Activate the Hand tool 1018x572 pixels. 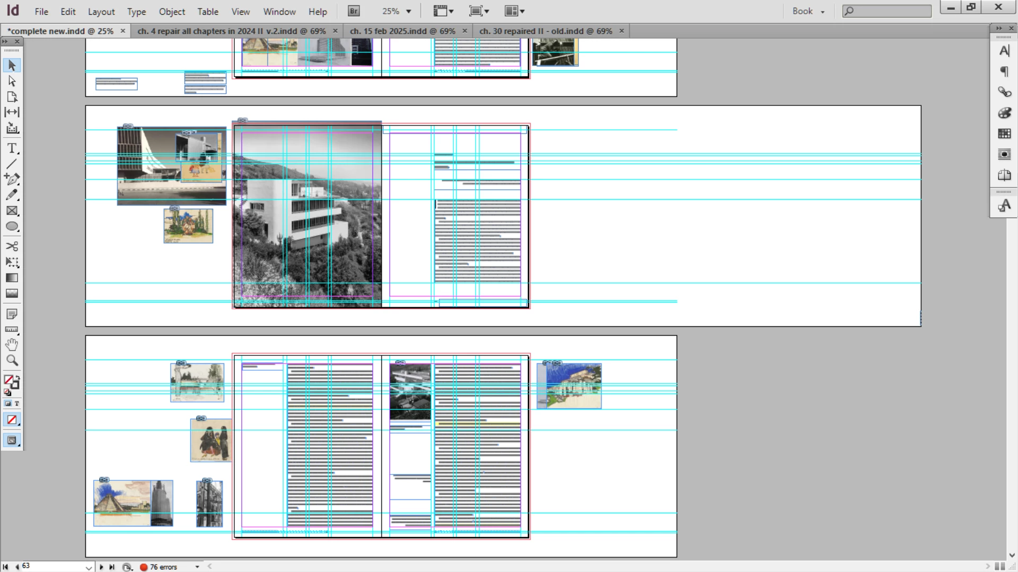(x=12, y=345)
